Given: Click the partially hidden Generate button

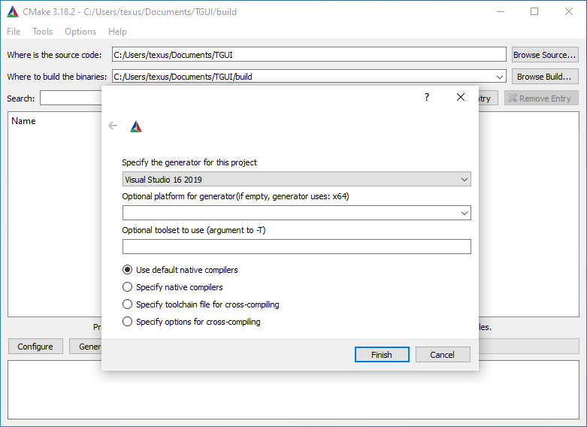Looking at the screenshot, I should [86, 347].
